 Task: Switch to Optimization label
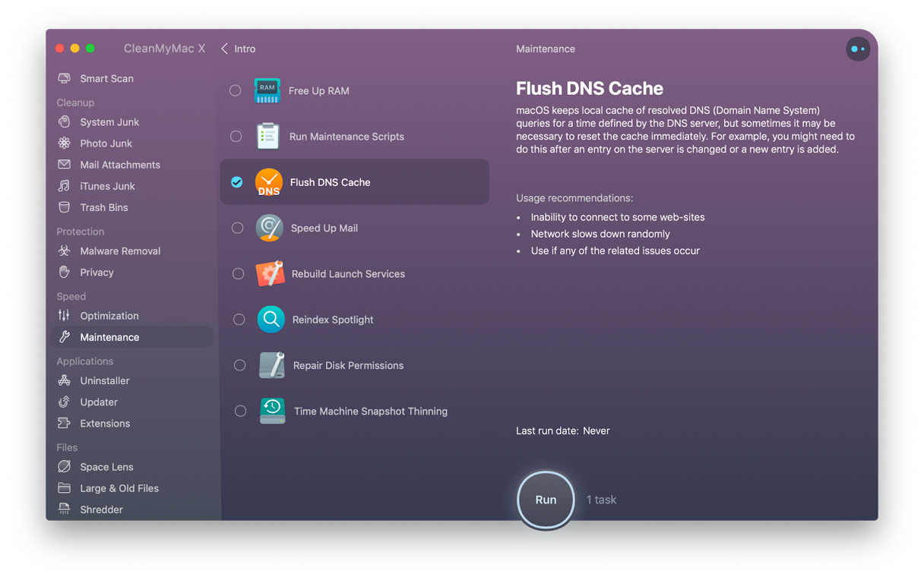(109, 315)
